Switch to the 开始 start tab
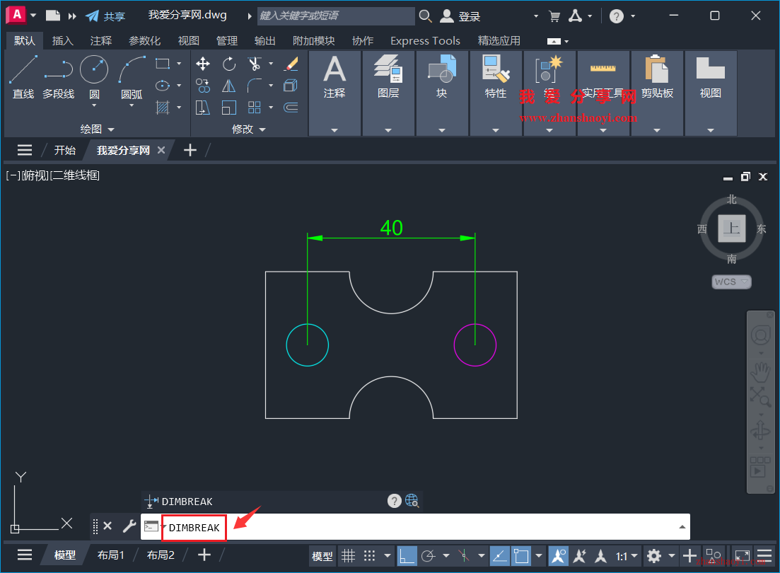 click(64, 151)
